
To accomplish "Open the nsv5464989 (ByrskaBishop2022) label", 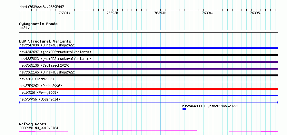I will (x=210, y=106).
